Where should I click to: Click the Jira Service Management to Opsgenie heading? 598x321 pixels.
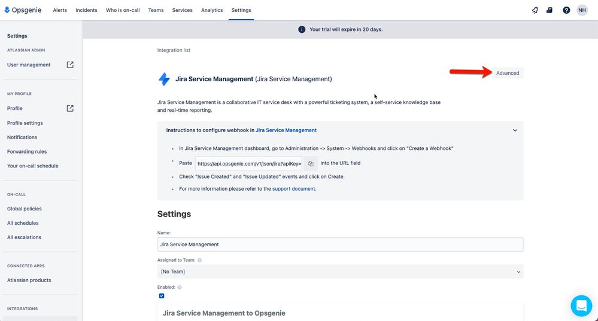(224, 313)
